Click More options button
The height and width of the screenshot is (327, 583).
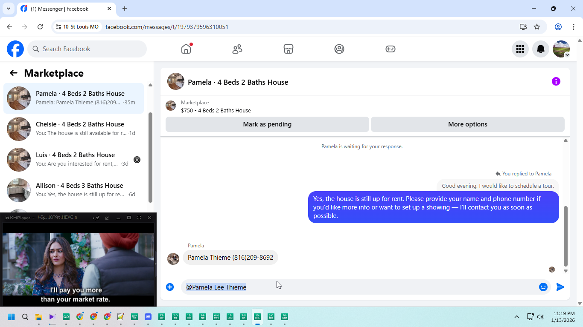pyautogui.click(x=468, y=124)
